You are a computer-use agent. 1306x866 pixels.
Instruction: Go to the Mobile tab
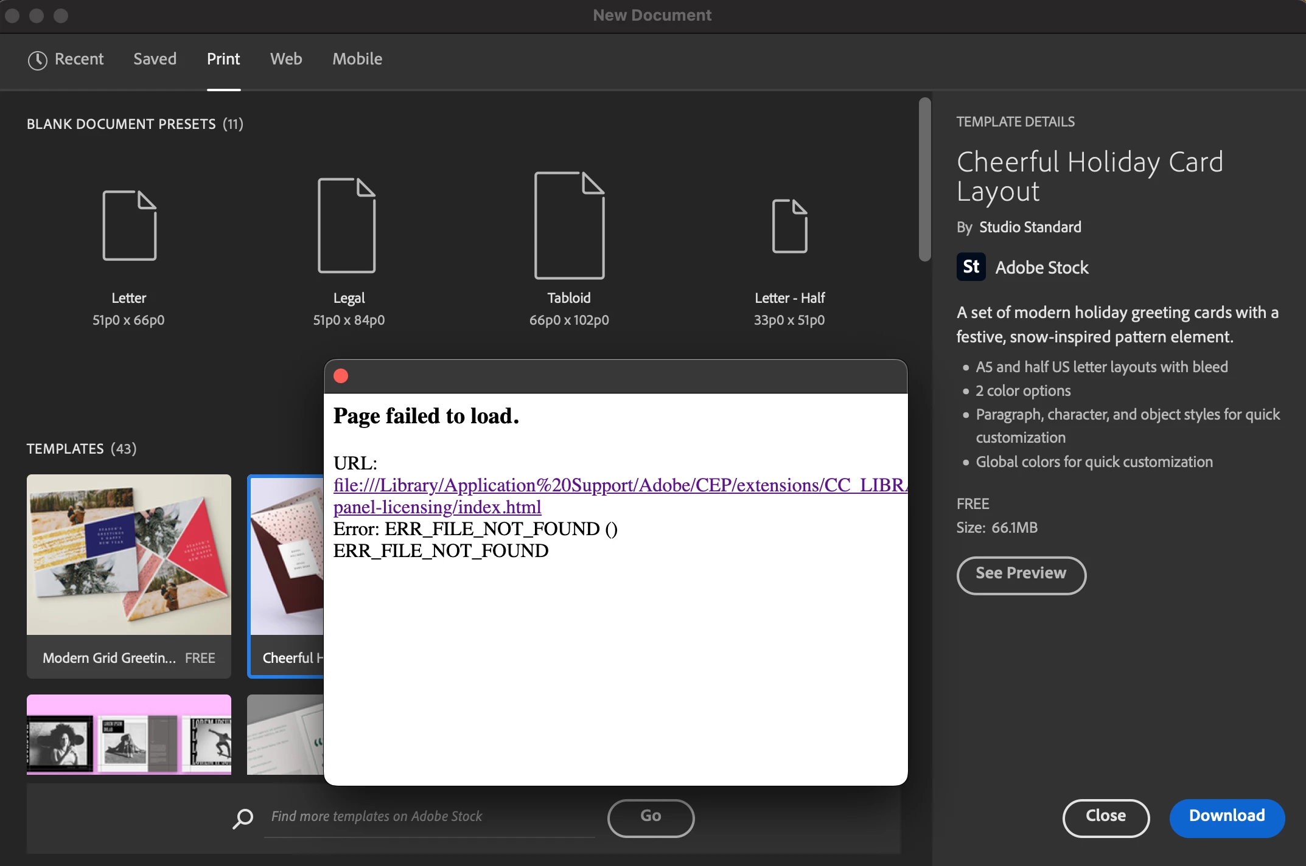pyautogui.click(x=357, y=59)
